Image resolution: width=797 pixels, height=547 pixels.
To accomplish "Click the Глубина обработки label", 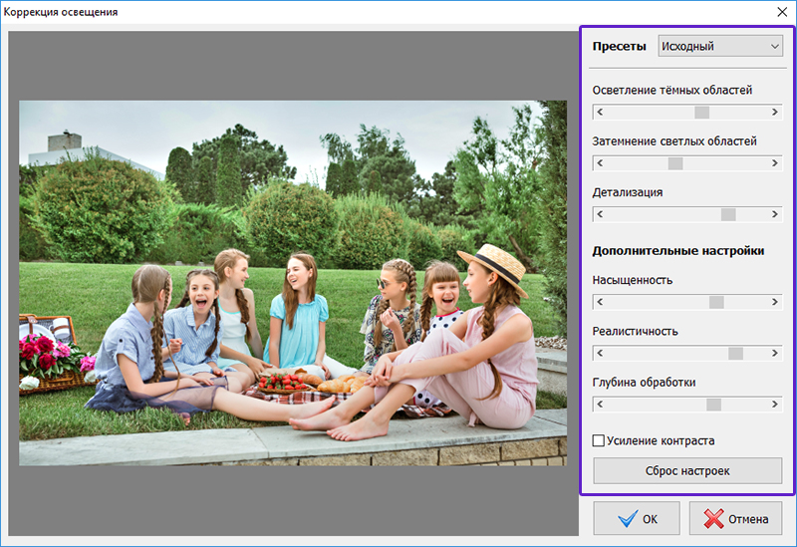I will coord(644,383).
